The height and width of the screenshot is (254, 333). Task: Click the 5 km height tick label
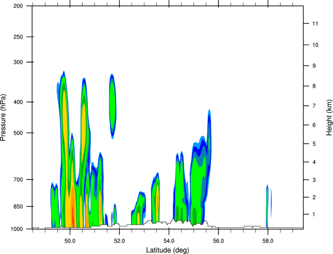tap(314, 144)
